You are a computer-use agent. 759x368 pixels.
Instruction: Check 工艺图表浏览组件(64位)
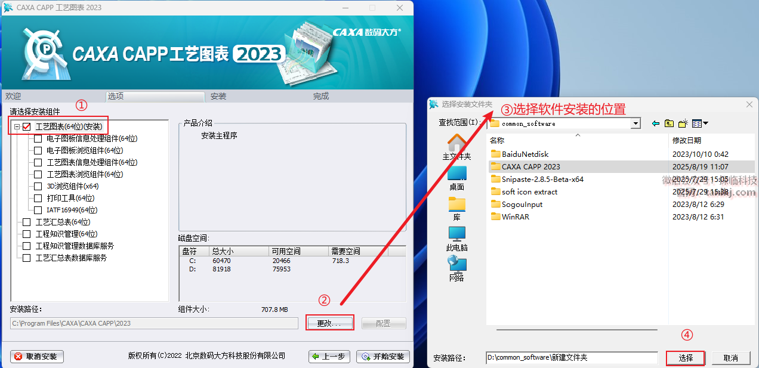[38, 174]
